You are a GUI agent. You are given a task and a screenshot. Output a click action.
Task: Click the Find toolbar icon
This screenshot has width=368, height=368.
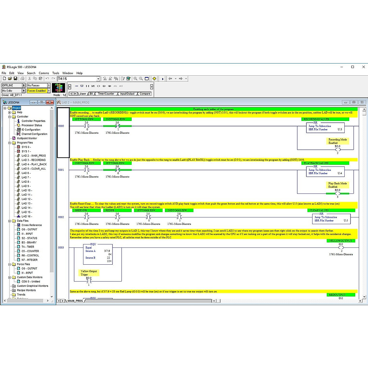105,79
